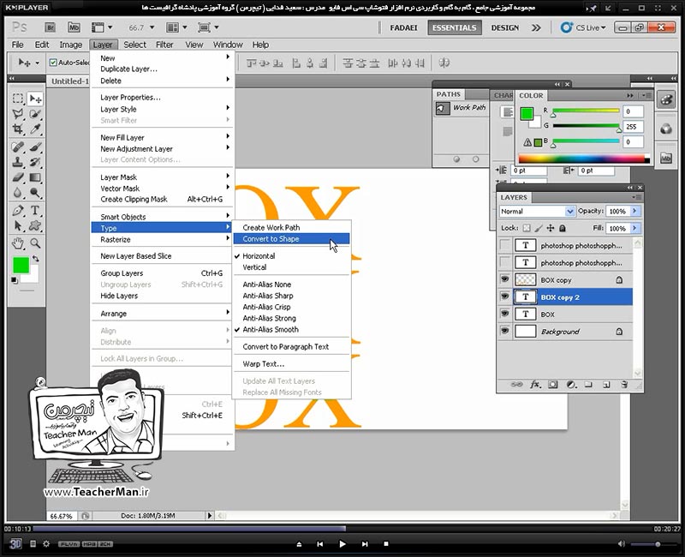Screen dimensions: 685x557
Task: Delete layer using trash icon
Action: 624,385
